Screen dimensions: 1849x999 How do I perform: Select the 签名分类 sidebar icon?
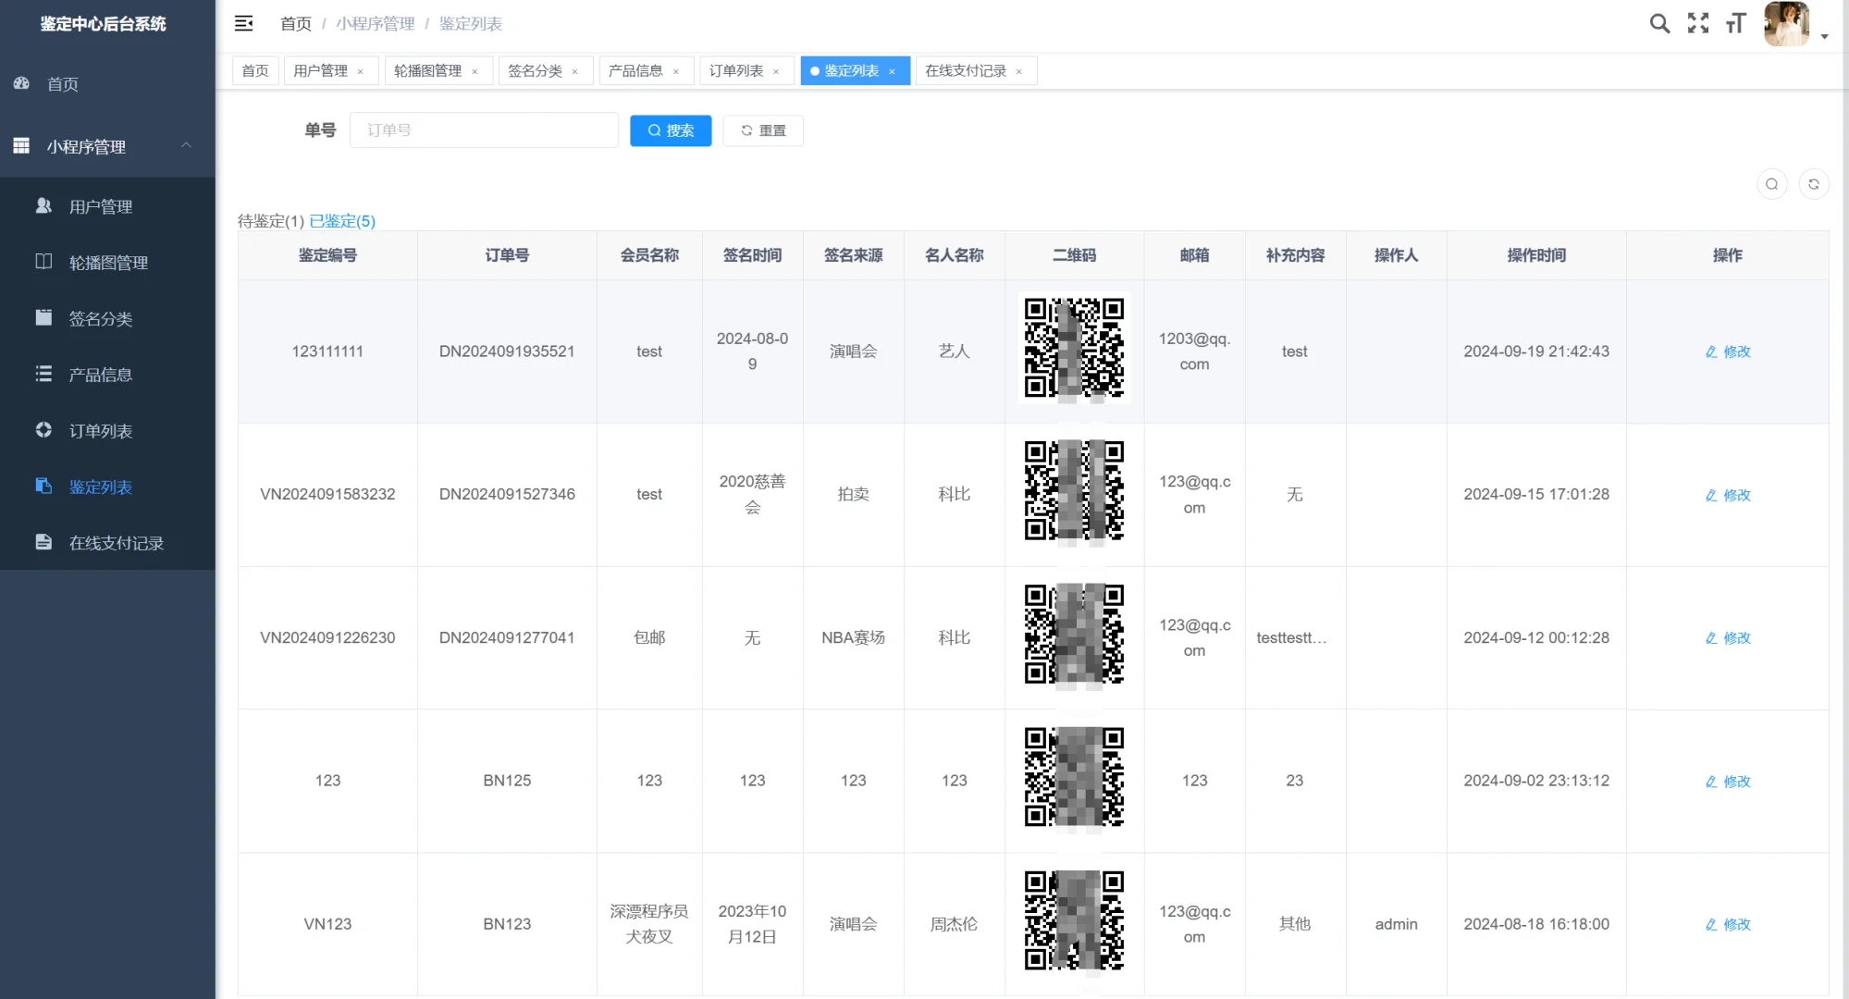tap(43, 318)
